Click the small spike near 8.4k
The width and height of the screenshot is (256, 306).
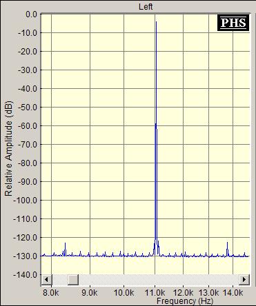tap(66, 243)
